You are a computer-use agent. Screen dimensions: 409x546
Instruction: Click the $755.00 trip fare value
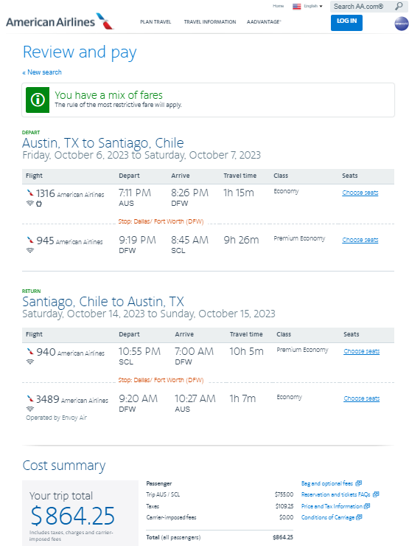pos(284,494)
